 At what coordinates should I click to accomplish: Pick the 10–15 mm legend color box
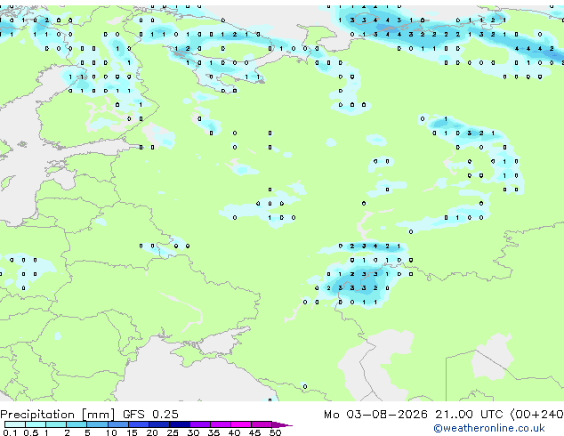click(x=117, y=424)
